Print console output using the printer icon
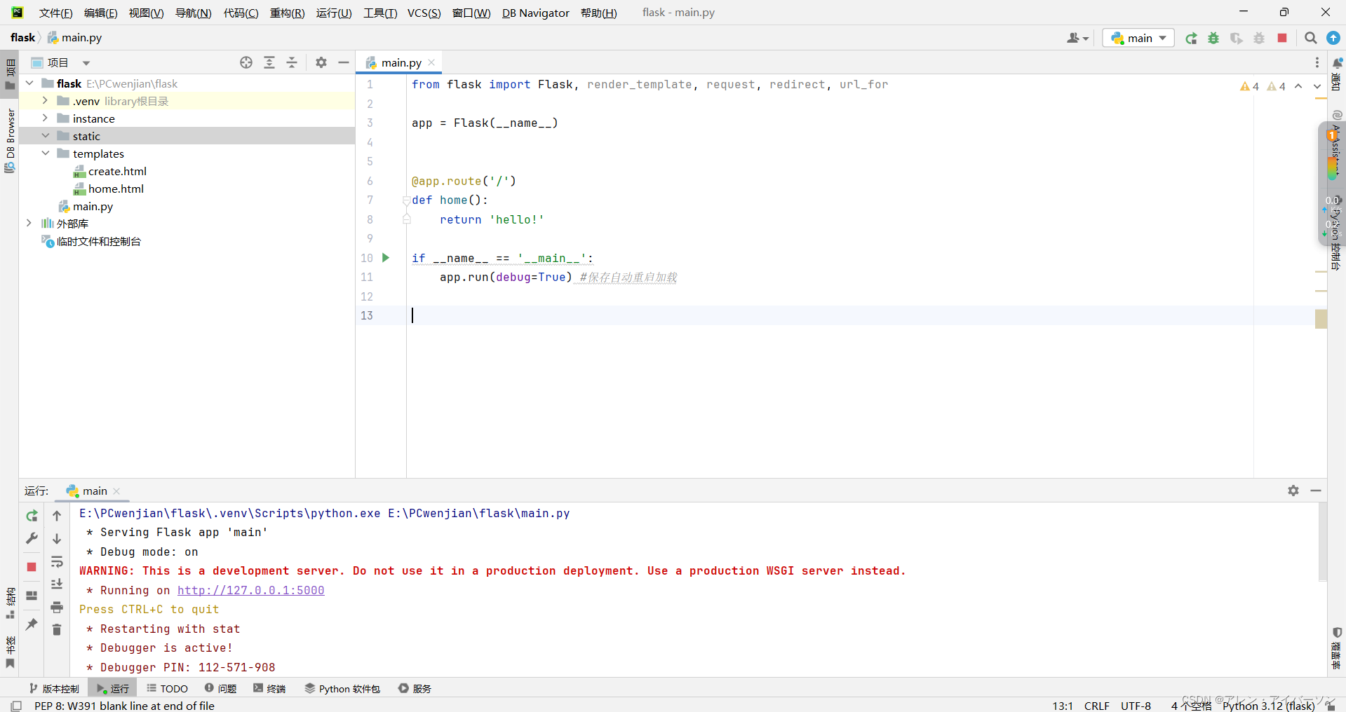 57,607
